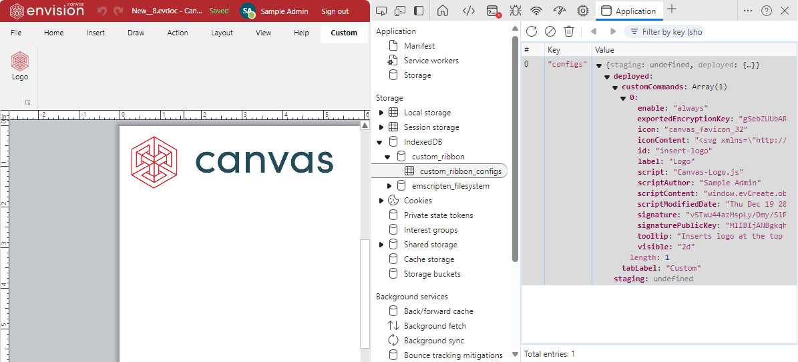798x362 pixels.
Task: Click the Sign out link
Action: point(335,11)
